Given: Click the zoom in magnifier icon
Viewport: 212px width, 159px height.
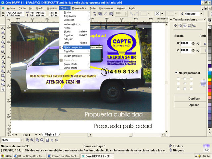Looking at the screenshot, I should click(27, 140).
